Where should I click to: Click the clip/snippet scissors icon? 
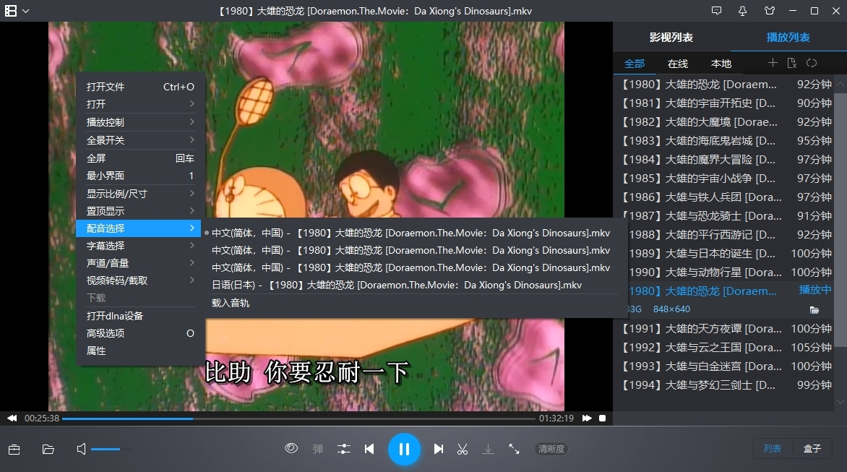(463, 448)
